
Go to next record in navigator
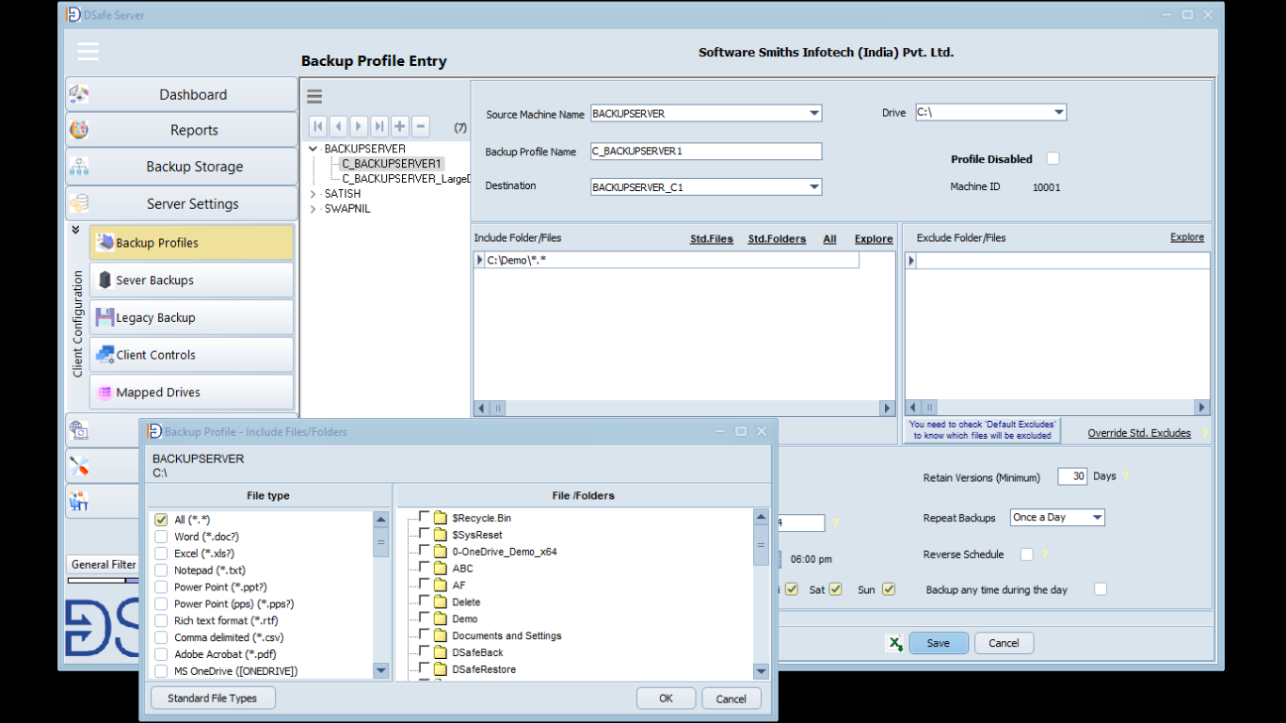point(359,126)
